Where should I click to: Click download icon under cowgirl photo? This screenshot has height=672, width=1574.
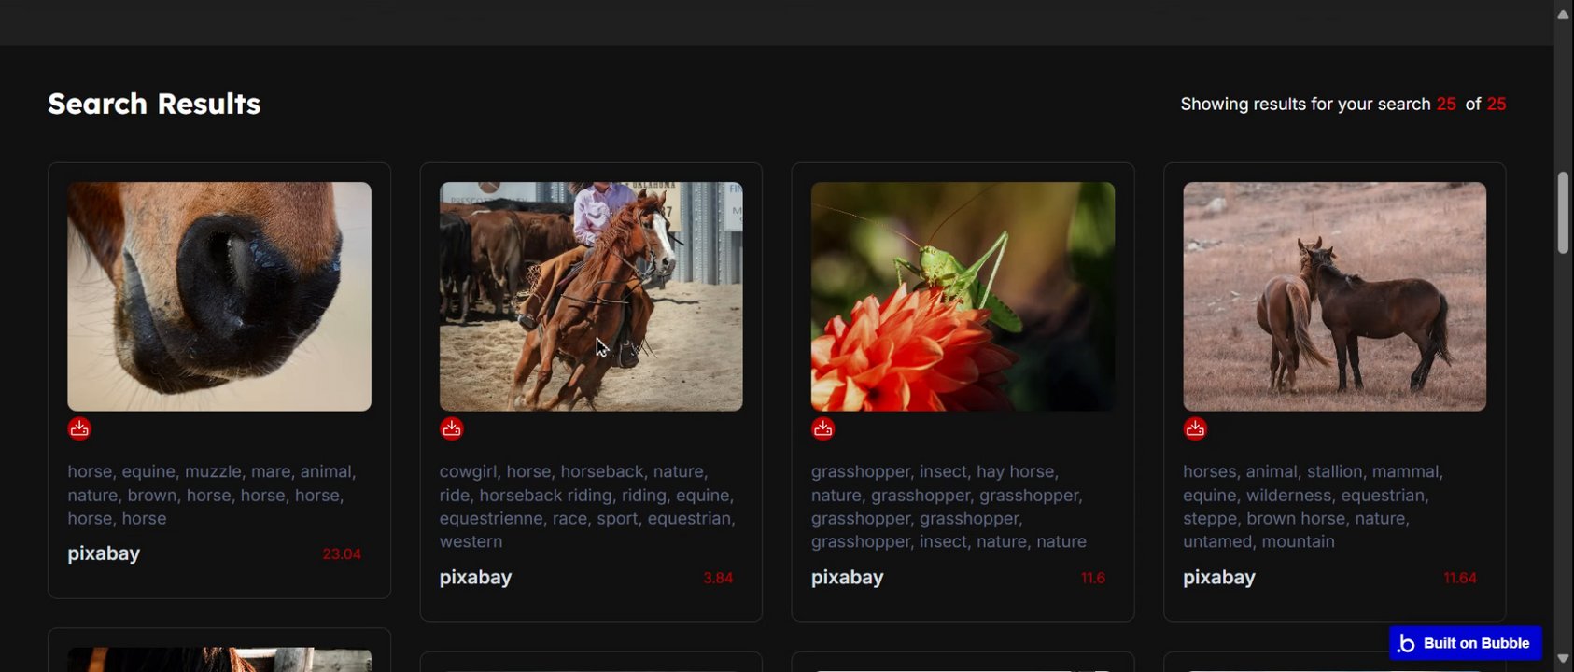(452, 428)
